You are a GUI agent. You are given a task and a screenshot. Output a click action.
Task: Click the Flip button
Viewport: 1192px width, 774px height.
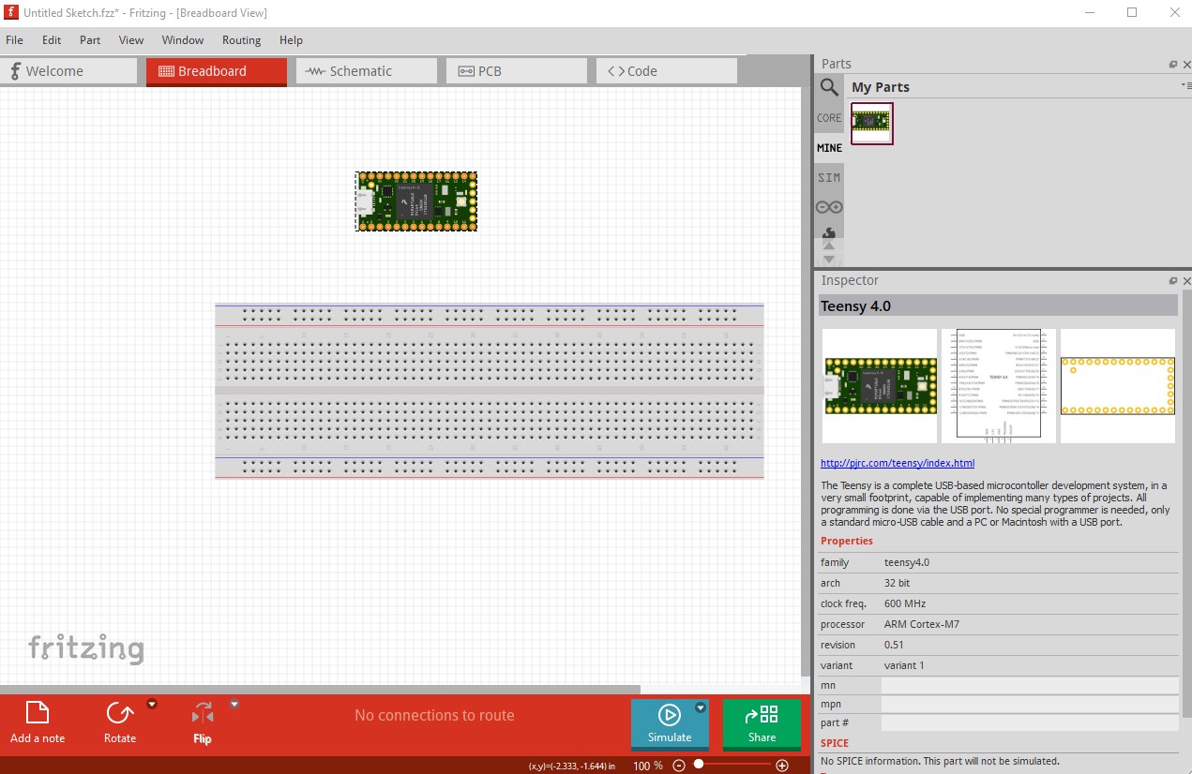point(203,722)
